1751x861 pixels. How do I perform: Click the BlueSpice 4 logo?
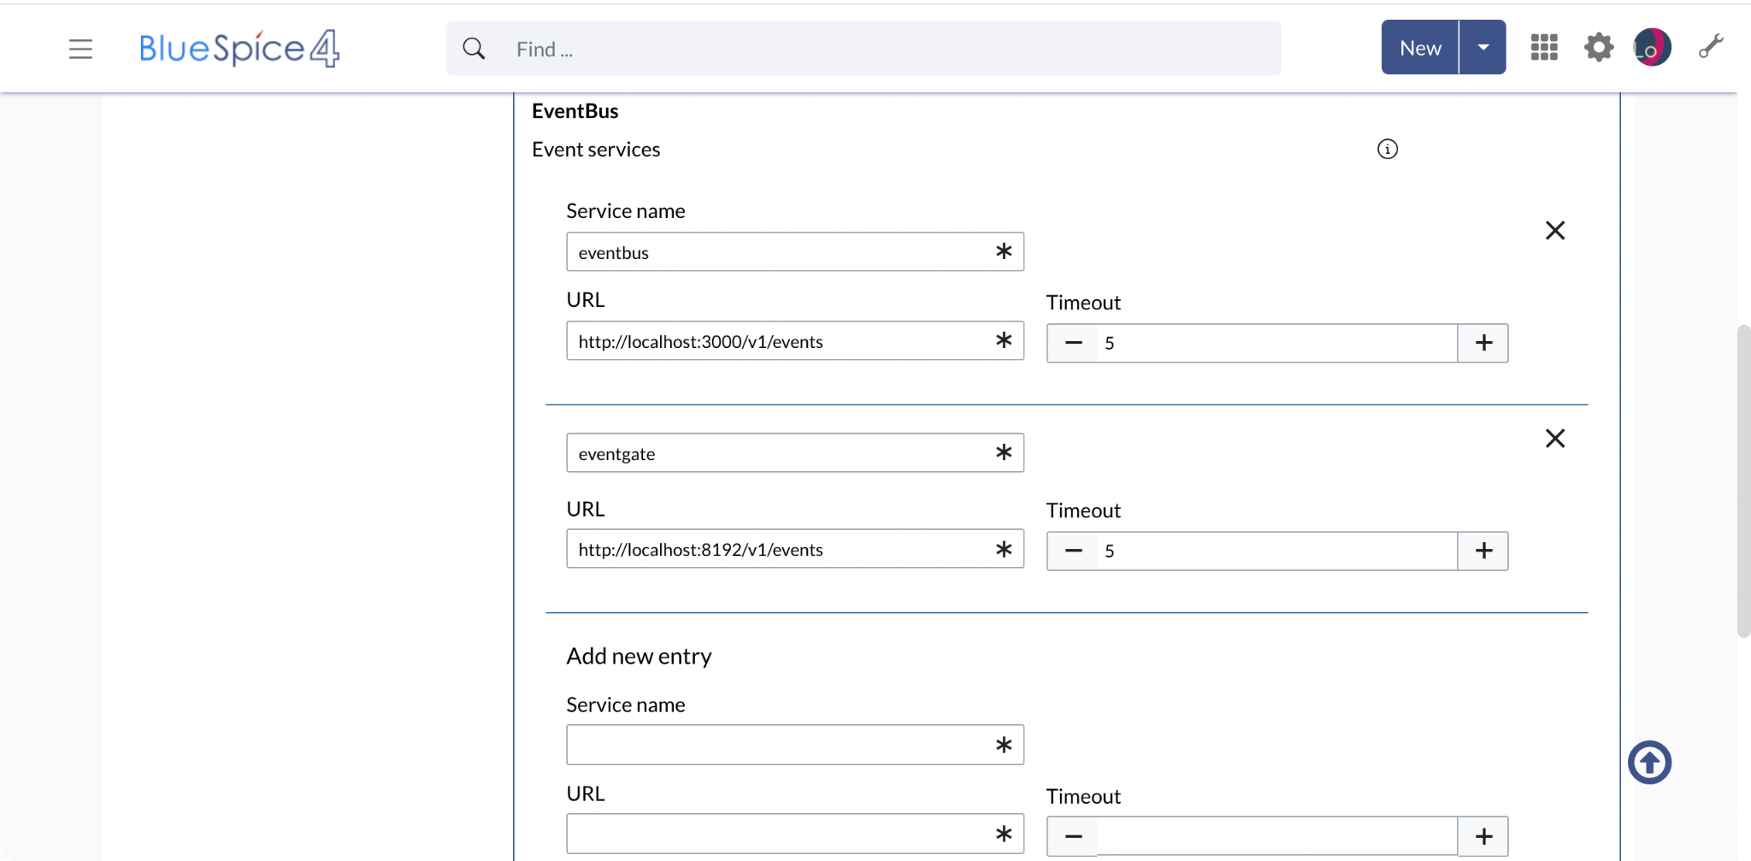pyautogui.click(x=239, y=48)
